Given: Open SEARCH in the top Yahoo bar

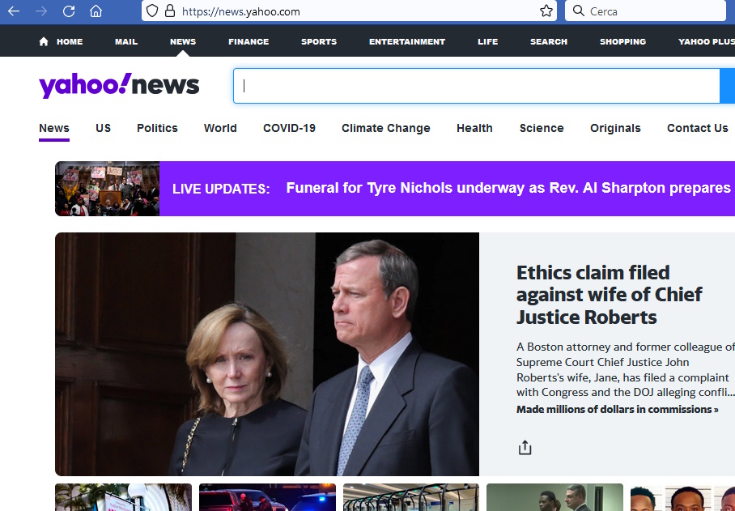Looking at the screenshot, I should [549, 42].
